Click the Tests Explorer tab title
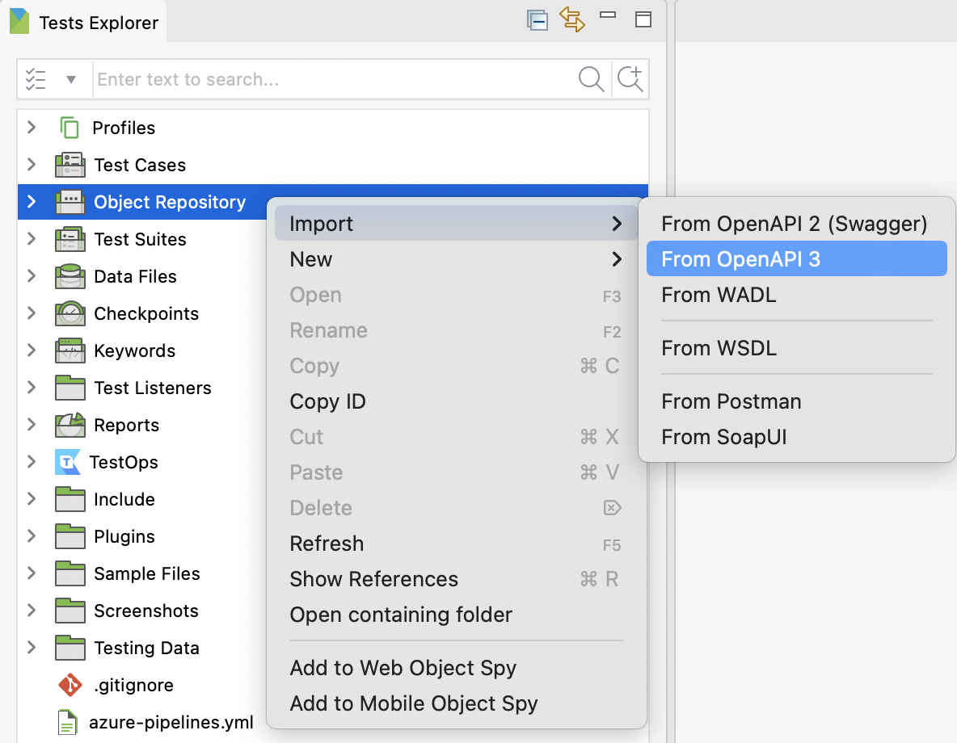The height and width of the screenshot is (743, 957). click(x=99, y=23)
